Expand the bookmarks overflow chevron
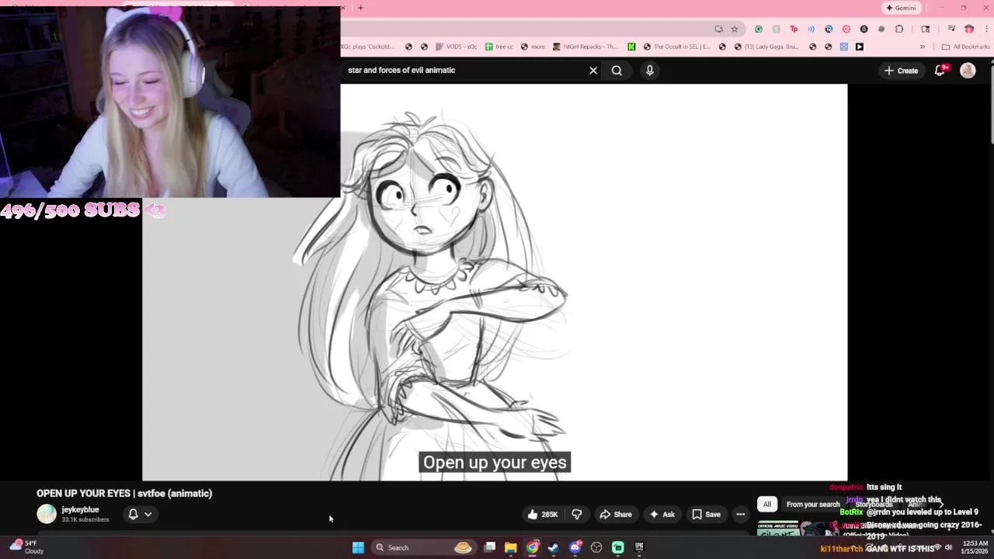 pyautogui.click(x=923, y=47)
